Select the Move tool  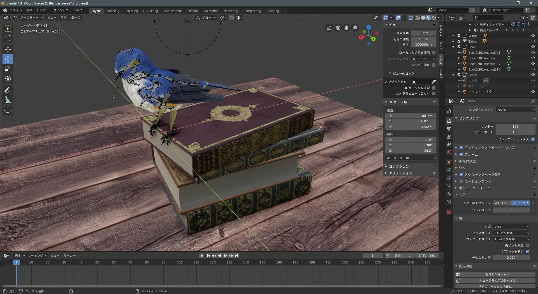pos(8,50)
